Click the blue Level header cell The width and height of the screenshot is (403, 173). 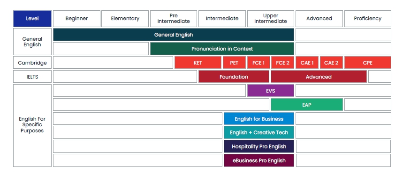pyautogui.click(x=32, y=18)
